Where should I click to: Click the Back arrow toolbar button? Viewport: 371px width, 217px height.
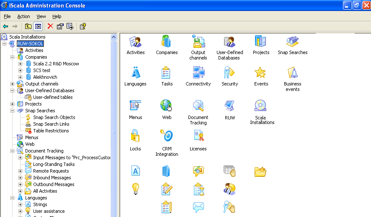[x=5, y=26]
